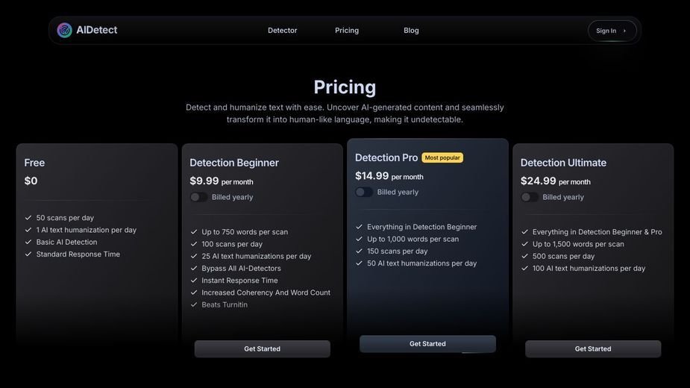Open the Detector navigation item
Viewport: 690px width, 388px height.
[x=283, y=31]
